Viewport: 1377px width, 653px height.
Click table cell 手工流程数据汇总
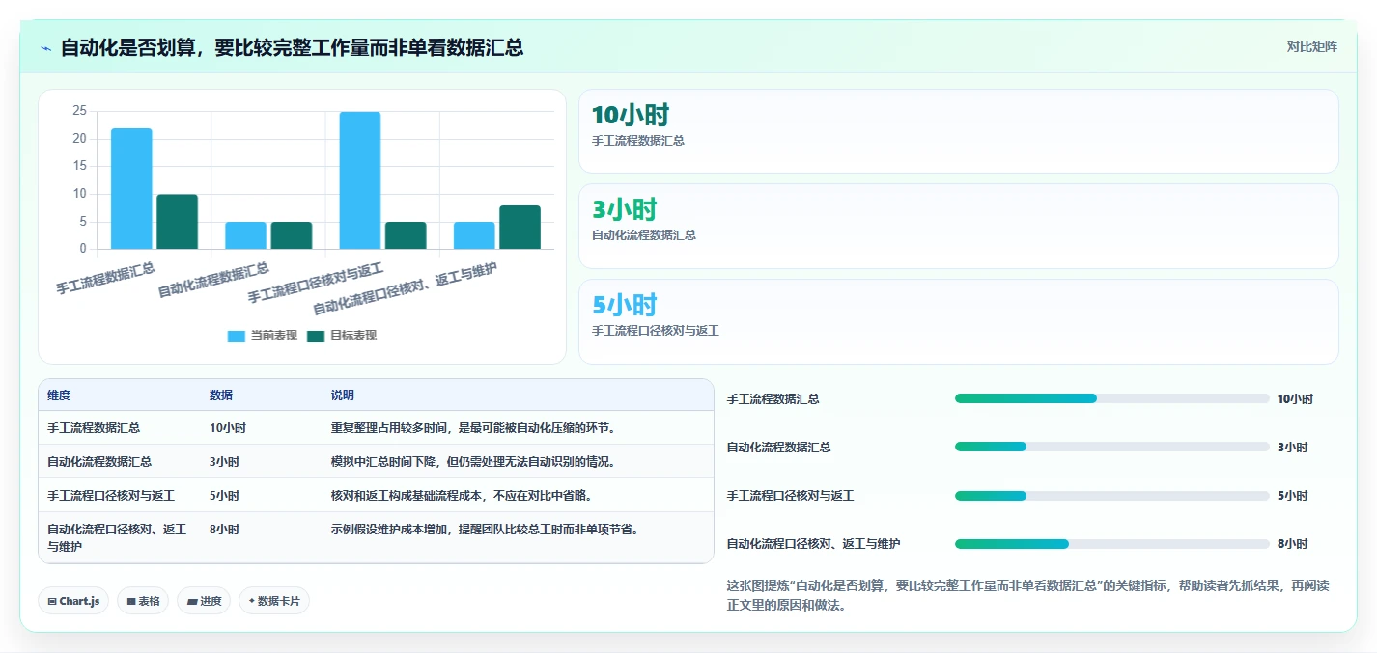(94, 428)
